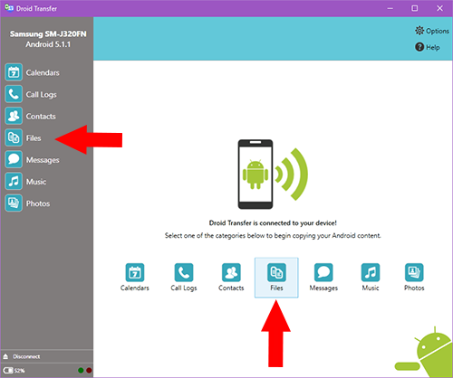Close the Droid Transfer window
The height and width of the screenshot is (378, 453).
(x=439, y=8)
